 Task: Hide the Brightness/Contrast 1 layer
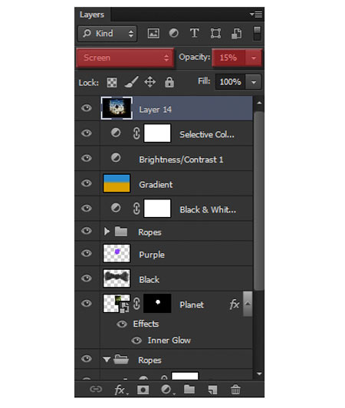[87, 158]
